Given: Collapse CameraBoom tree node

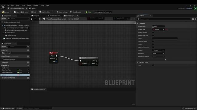Looking at the screenshot, I should [4, 33].
